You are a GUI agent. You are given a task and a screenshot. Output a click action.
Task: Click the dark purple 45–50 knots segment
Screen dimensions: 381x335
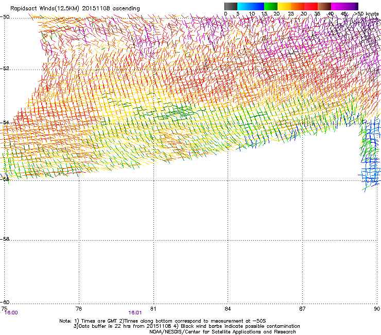tap(351, 6)
